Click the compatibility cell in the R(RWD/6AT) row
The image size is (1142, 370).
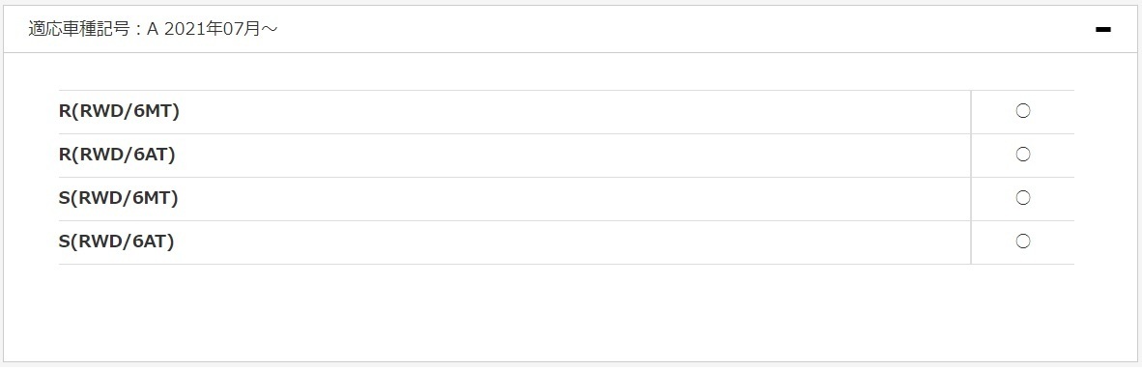click(x=1022, y=156)
